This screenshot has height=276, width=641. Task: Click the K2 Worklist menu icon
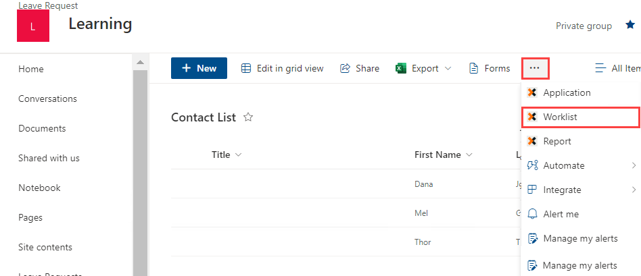tap(531, 117)
